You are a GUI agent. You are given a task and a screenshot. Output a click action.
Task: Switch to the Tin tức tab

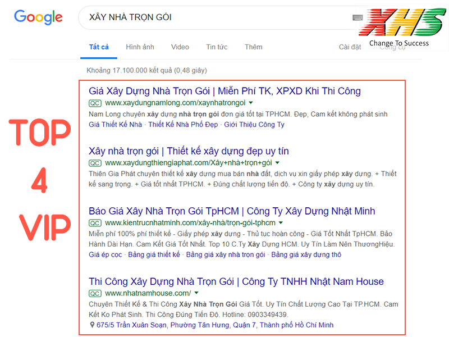217,47
